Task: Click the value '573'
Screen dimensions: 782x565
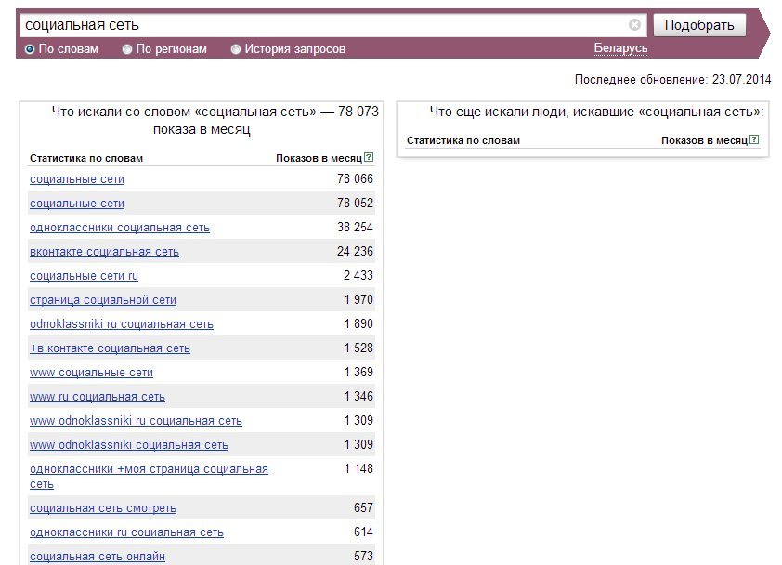Action: click(x=363, y=556)
